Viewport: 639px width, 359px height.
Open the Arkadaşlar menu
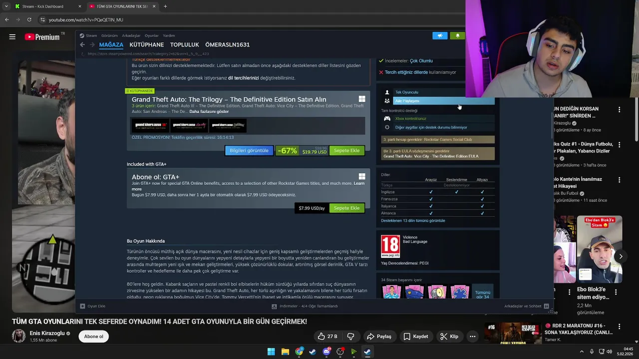click(131, 35)
